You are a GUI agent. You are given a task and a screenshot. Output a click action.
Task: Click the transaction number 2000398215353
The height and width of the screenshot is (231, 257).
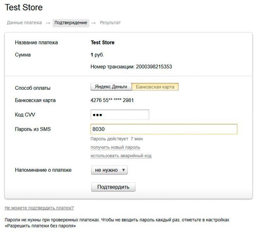[x=154, y=67]
